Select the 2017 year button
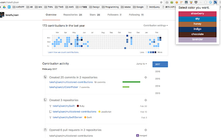Screen dimensions: 221x138 click(160, 65)
